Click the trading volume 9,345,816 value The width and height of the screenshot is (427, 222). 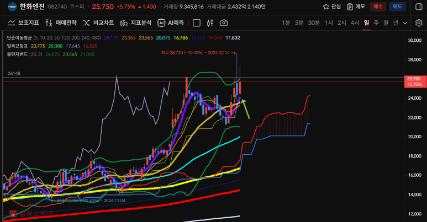(192, 7)
